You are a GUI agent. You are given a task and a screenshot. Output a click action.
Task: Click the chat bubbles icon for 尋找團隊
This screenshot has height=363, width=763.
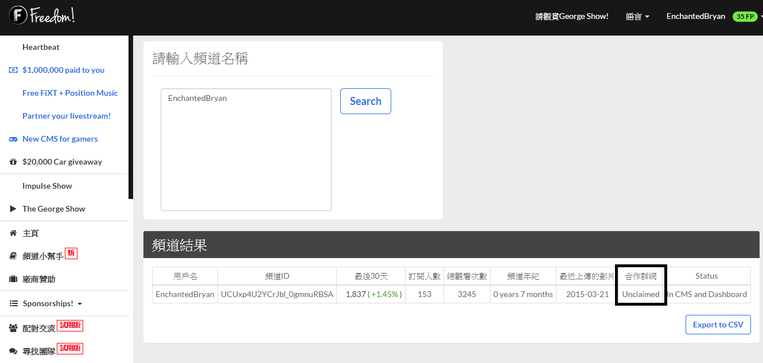[13, 351]
